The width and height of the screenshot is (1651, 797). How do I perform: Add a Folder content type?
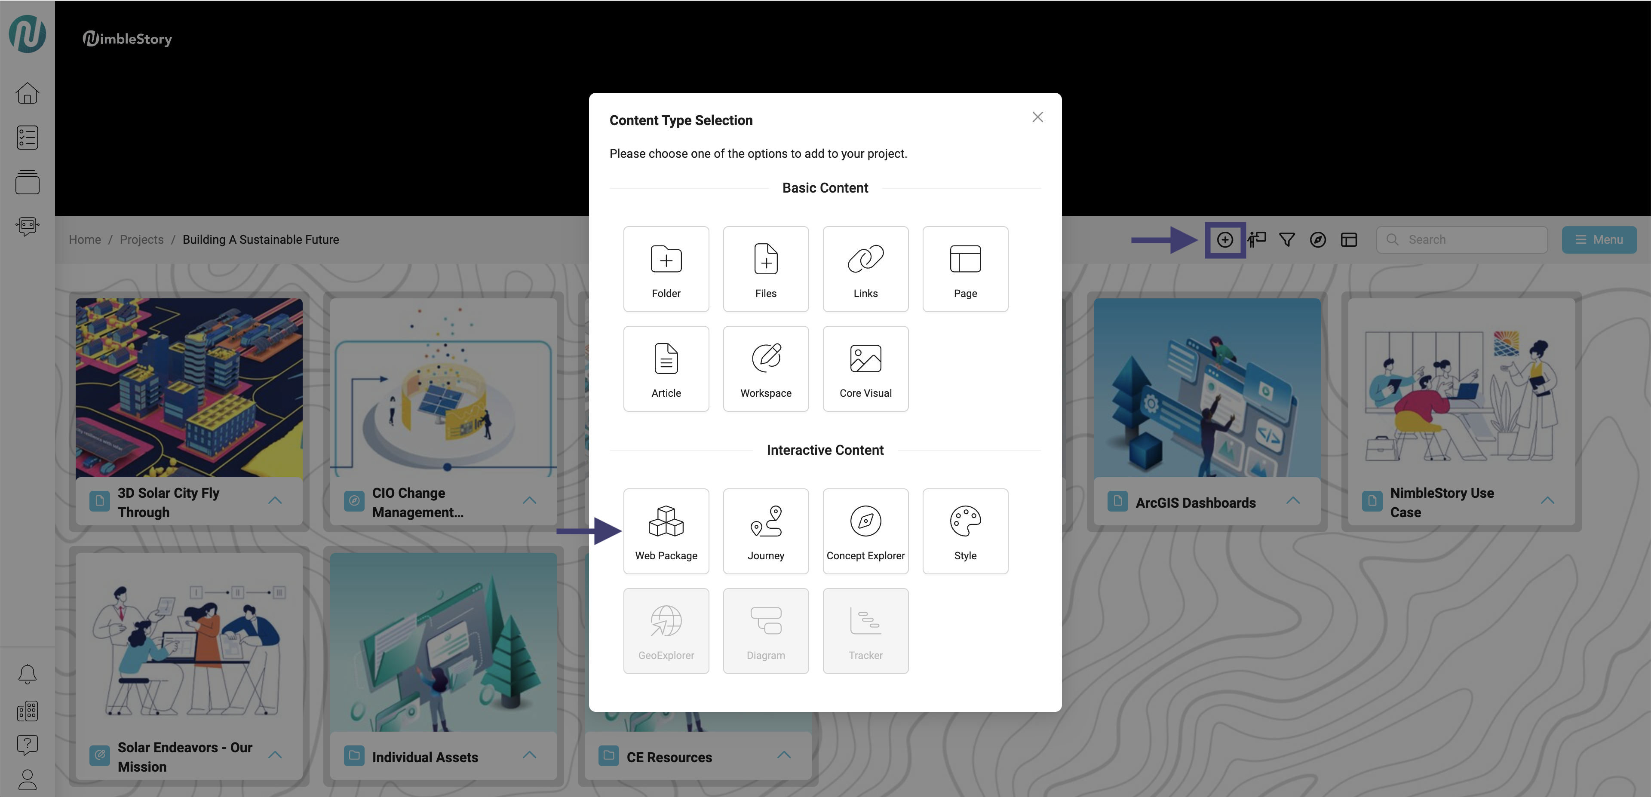(x=666, y=268)
